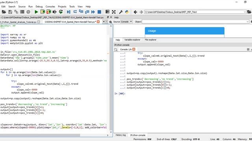This screenshot has width=252, height=141.
Task: Close Console 1/A tab
Action: [134, 49]
